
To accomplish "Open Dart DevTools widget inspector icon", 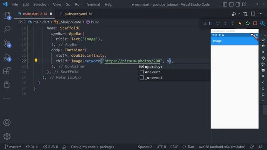I will (x=262, y=23).
